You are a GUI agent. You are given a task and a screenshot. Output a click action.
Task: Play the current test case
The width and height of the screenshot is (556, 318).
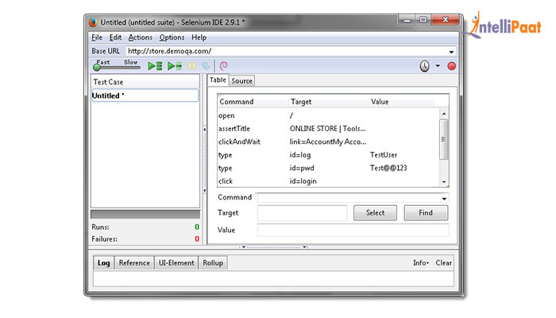pos(175,66)
